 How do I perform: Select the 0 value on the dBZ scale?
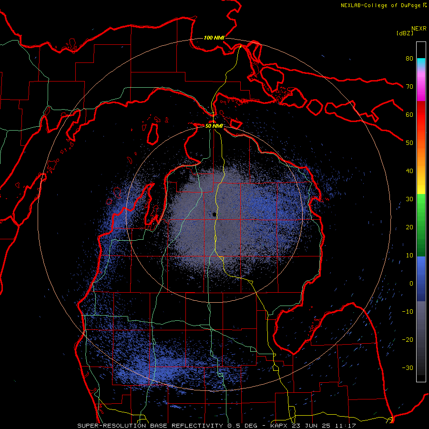pos(411,284)
